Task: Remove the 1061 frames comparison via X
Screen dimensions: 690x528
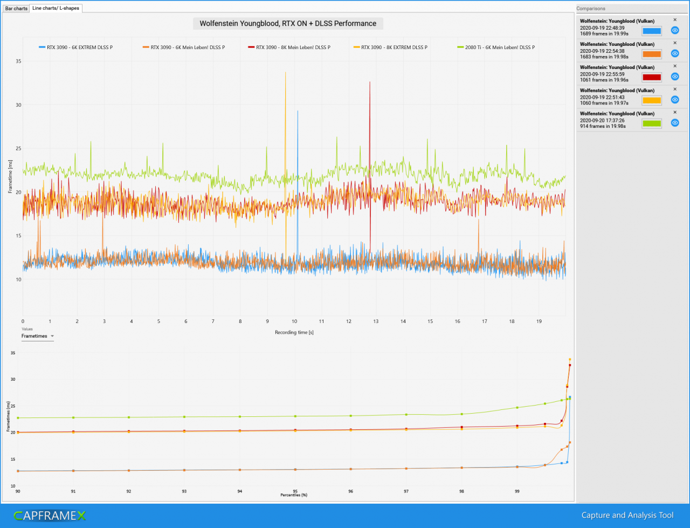Action: [675, 66]
